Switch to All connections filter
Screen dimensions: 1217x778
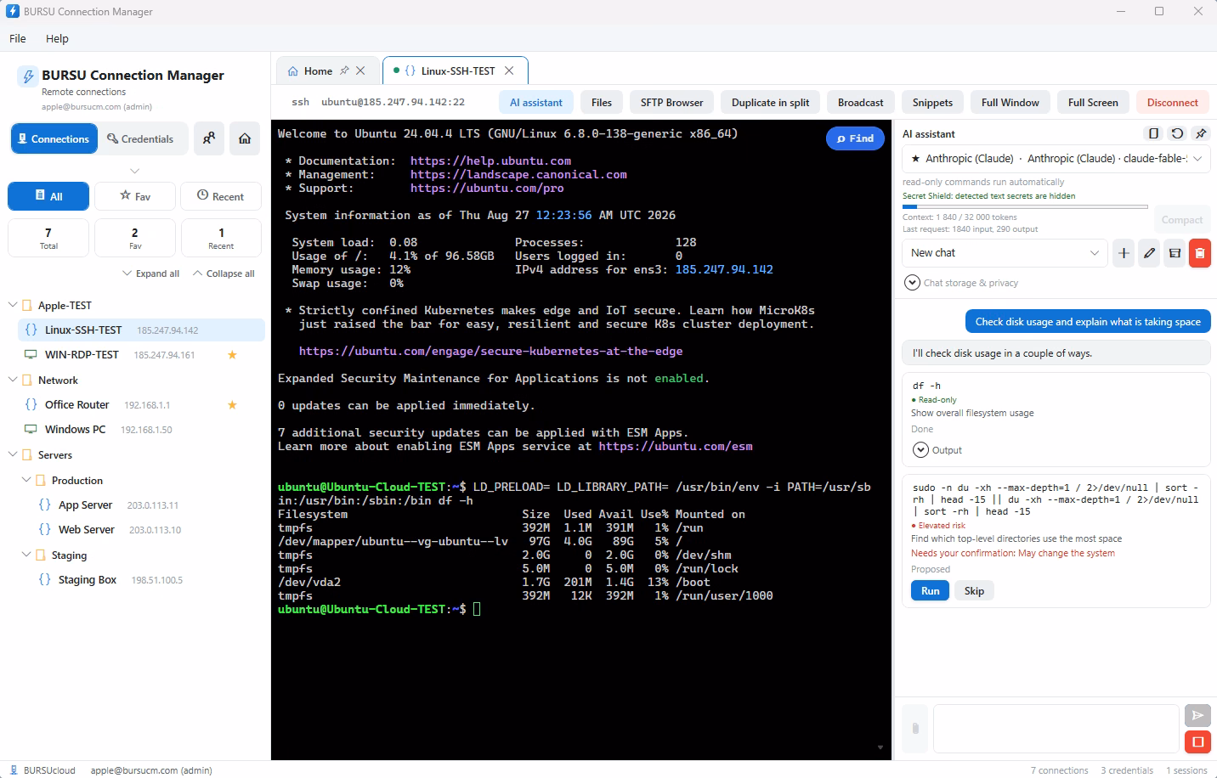48,196
